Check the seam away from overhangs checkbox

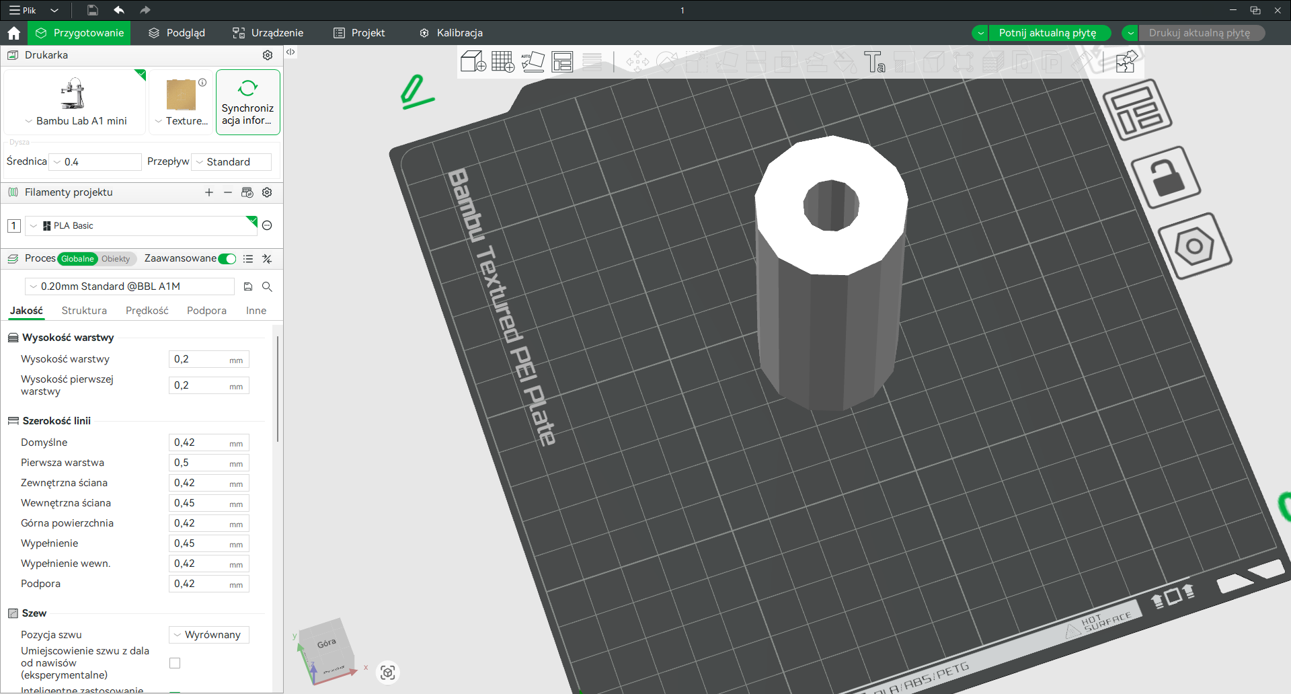[x=175, y=663]
